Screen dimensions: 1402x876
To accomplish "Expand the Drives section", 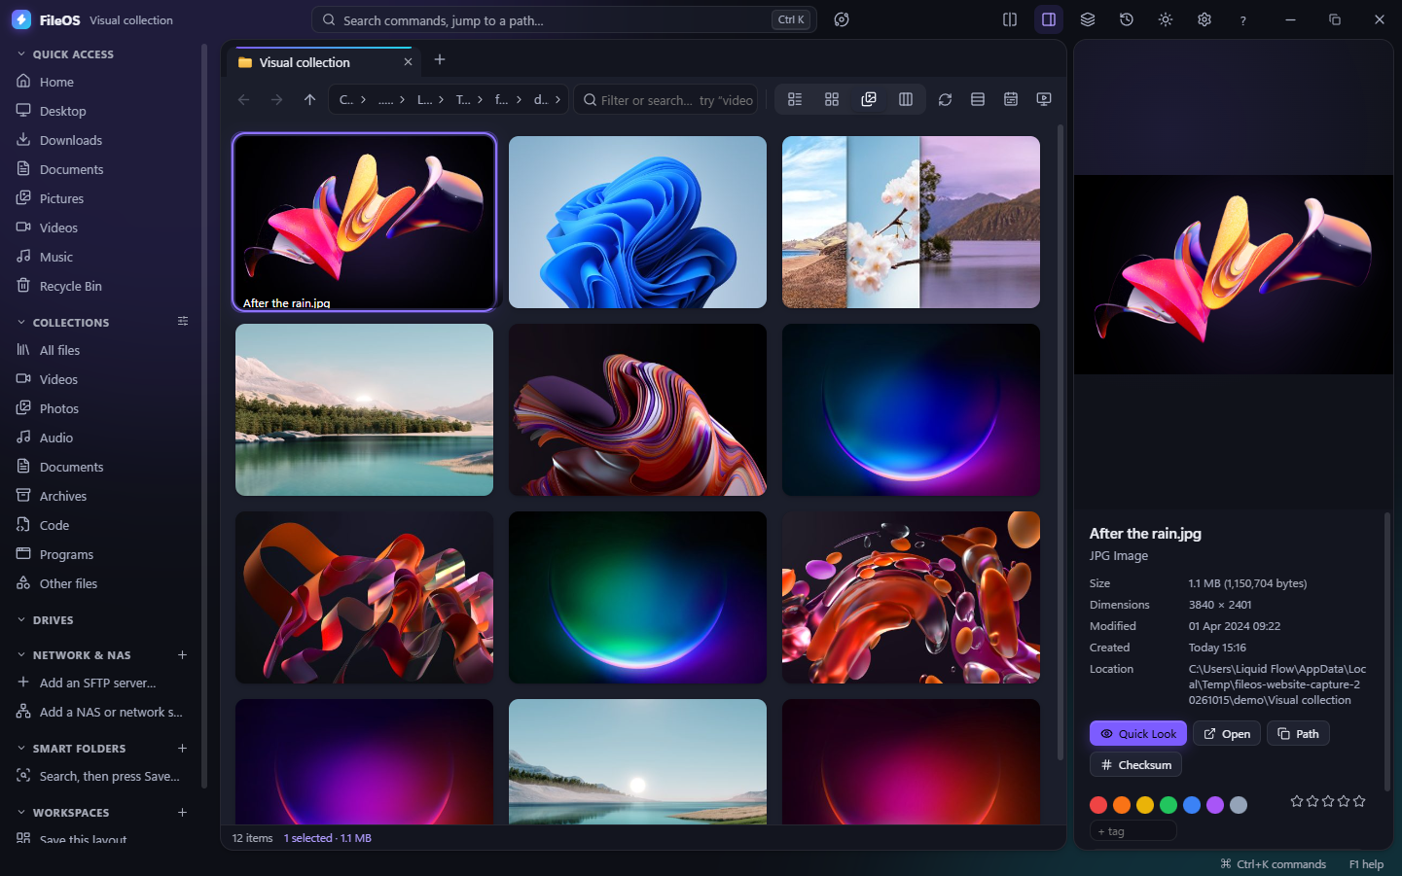I will tap(21, 620).
